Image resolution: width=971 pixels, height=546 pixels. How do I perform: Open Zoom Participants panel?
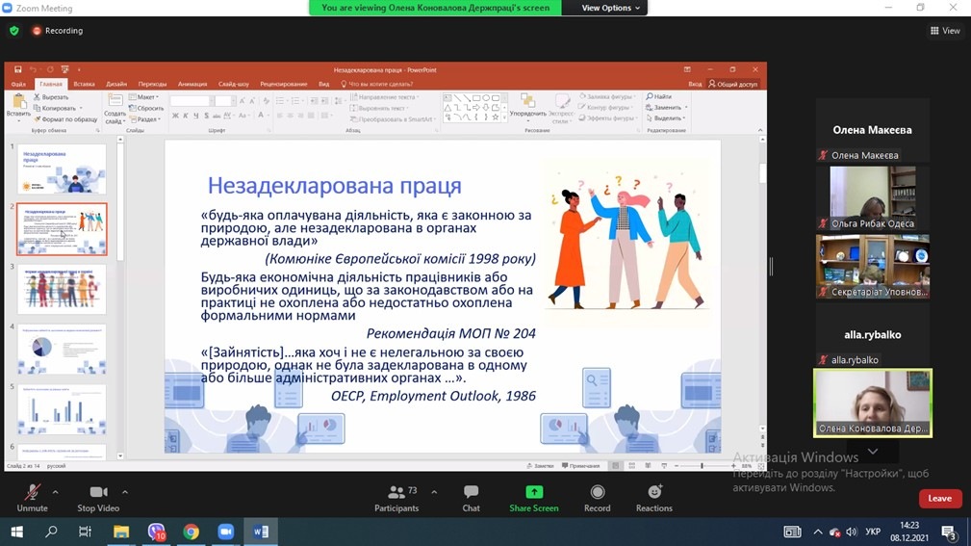396,498
